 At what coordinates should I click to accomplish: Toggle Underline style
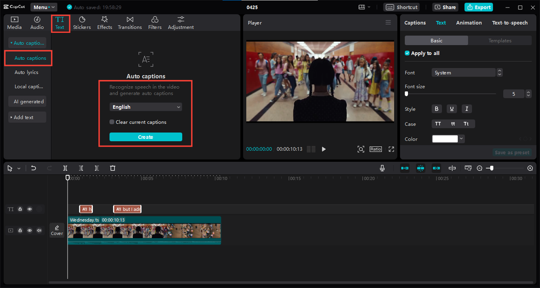click(x=452, y=109)
